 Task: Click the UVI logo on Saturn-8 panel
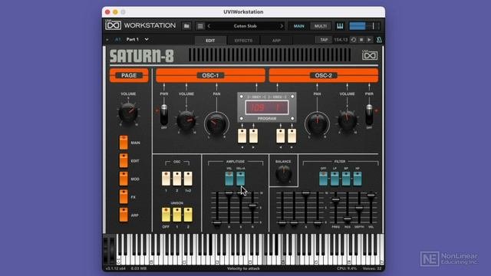pyautogui.click(x=370, y=55)
